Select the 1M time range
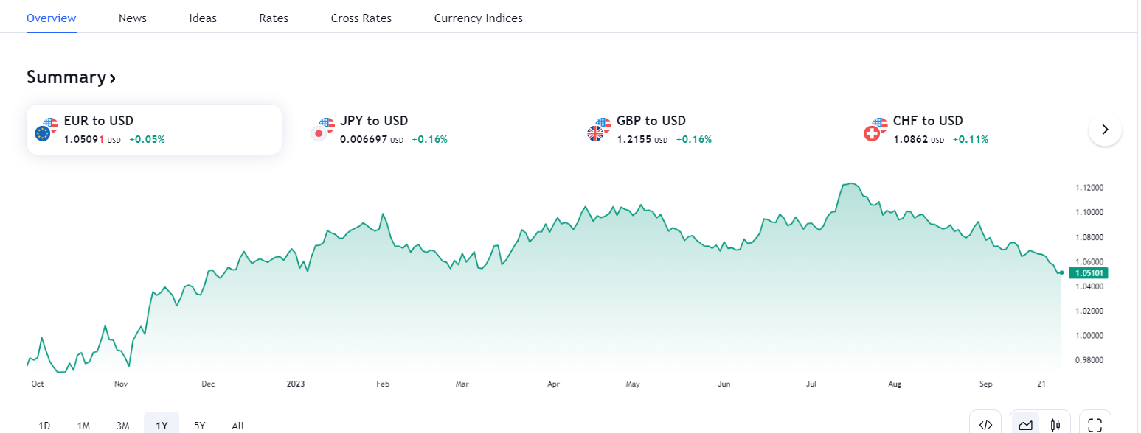This screenshot has width=1141, height=433. click(x=83, y=425)
